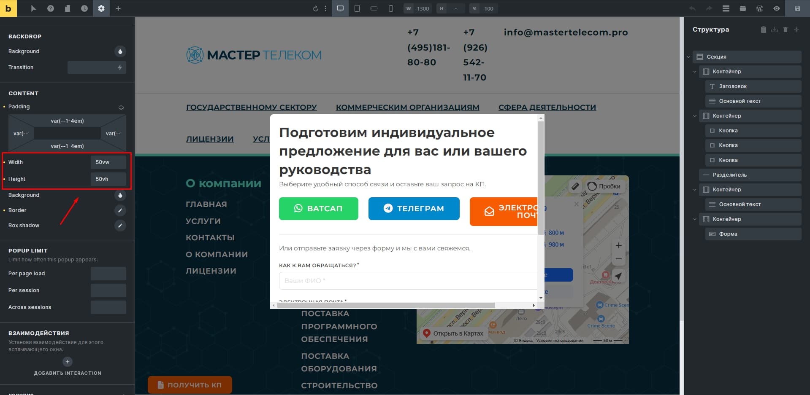
Task: Toggle the structure panel icon
Action: point(726,8)
